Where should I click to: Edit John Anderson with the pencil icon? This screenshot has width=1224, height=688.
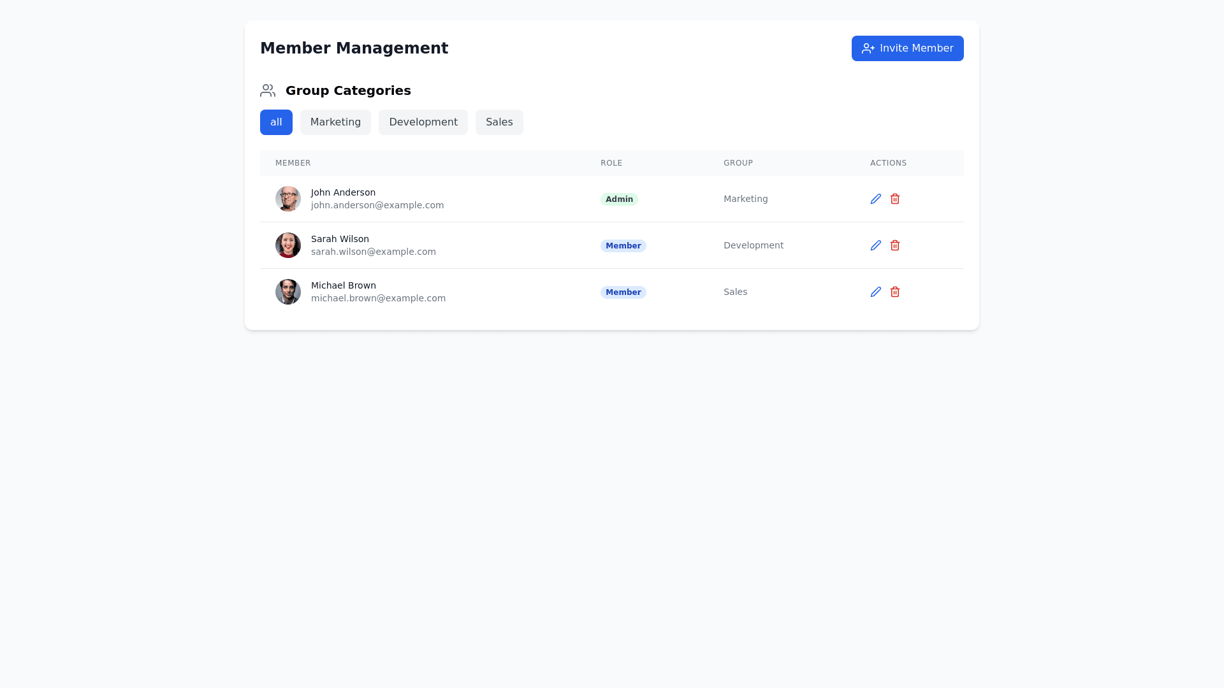[875, 199]
